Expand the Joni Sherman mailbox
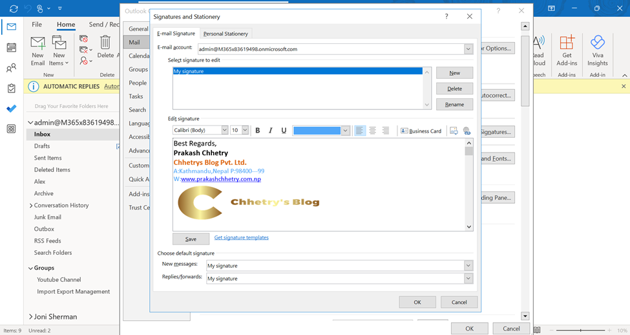This screenshot has width=630, height=335. coord(30,317)
